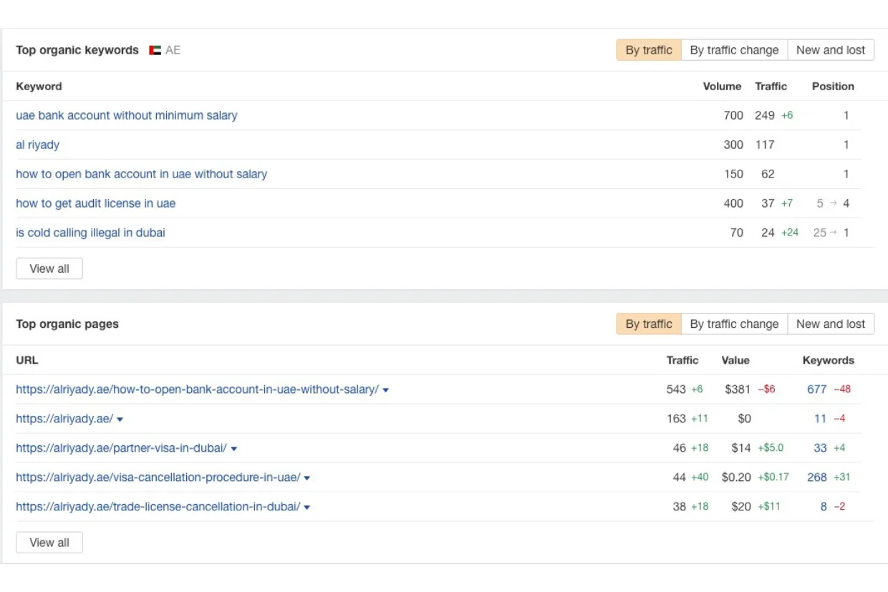
Task: Open keyword how to open bank account in uae without salary
Action: click(x=142, y=174)
